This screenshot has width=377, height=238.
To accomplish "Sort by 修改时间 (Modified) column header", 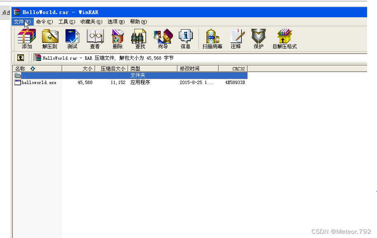I will pos(198,68).
